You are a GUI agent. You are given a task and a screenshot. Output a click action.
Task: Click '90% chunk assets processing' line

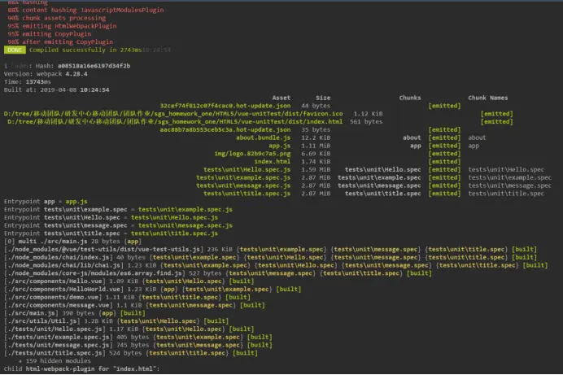point(57,18)
